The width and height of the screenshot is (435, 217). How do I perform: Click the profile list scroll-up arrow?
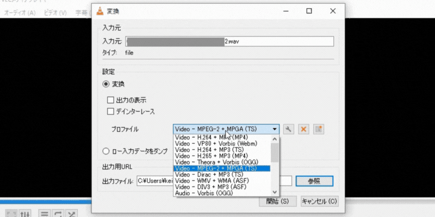click(275, 139)
